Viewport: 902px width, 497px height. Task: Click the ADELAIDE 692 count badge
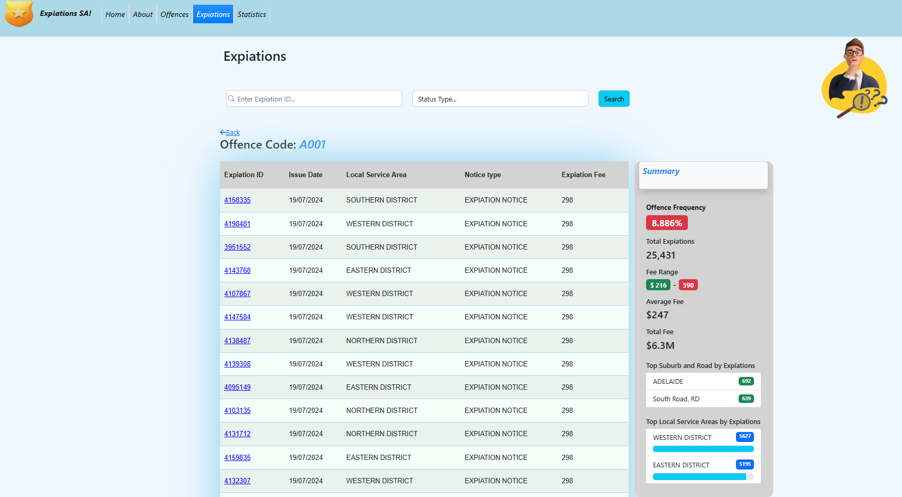745,381
